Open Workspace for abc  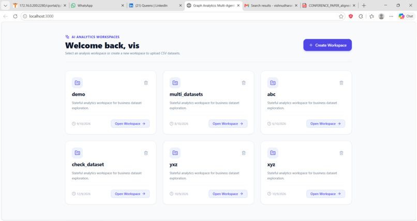point(325,123)
